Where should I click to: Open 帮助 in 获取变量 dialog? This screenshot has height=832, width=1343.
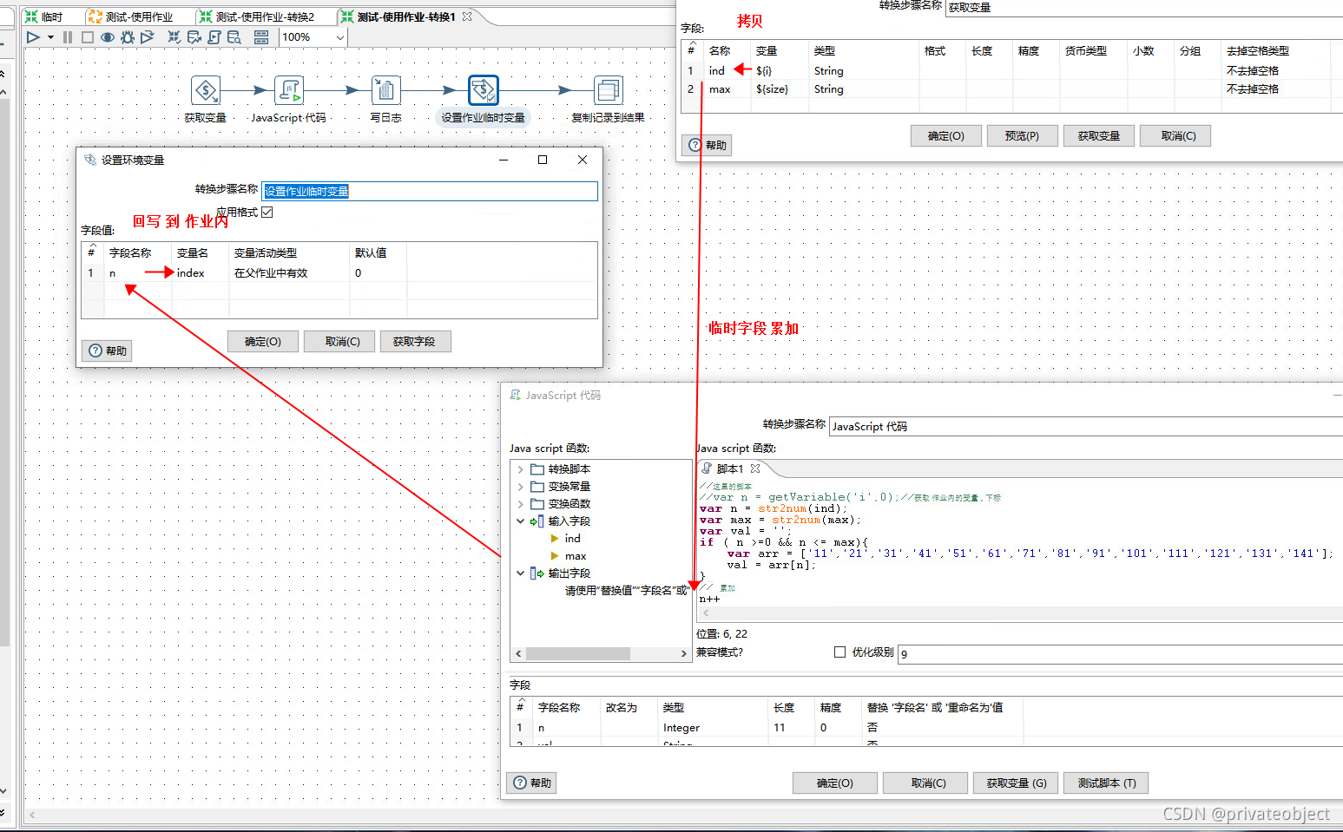tap(708, 145)
